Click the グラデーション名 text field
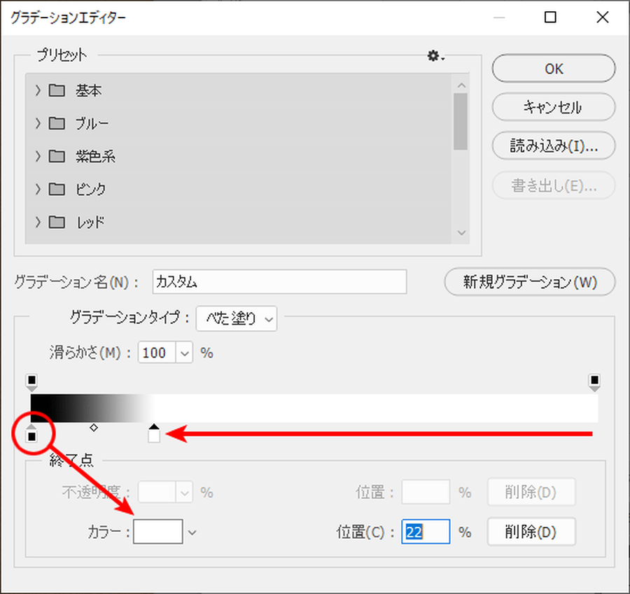This screenshot has height=594, width=630. point(279,282)
